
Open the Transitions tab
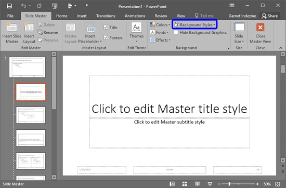pos(106,16)
